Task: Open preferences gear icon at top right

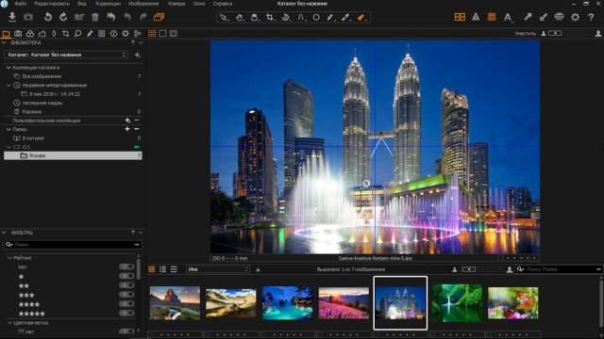Action: point(575,17)
